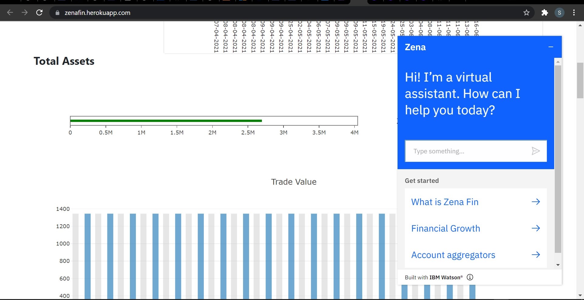
Task: Click the 'Get started' label in chat
Action: 422,181
